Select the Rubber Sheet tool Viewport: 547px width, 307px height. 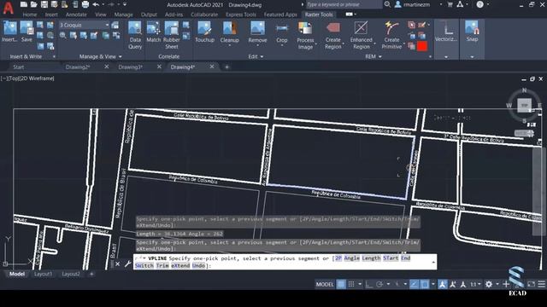[171, 35]
